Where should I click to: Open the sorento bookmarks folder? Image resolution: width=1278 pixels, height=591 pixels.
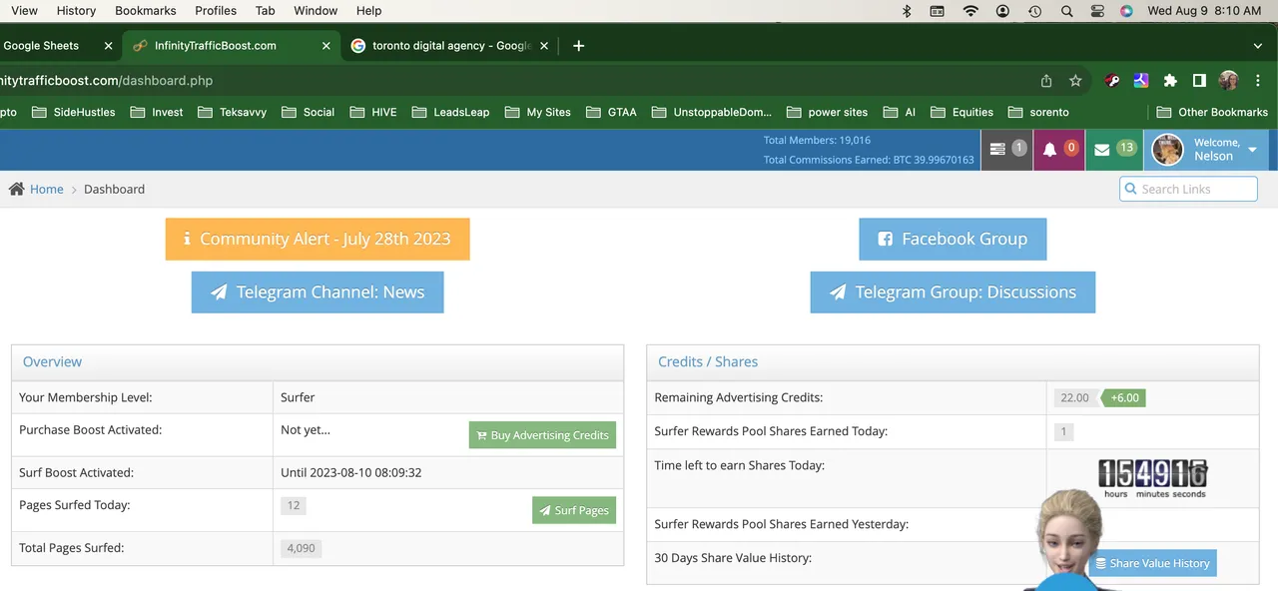(x=1038, y=112)
